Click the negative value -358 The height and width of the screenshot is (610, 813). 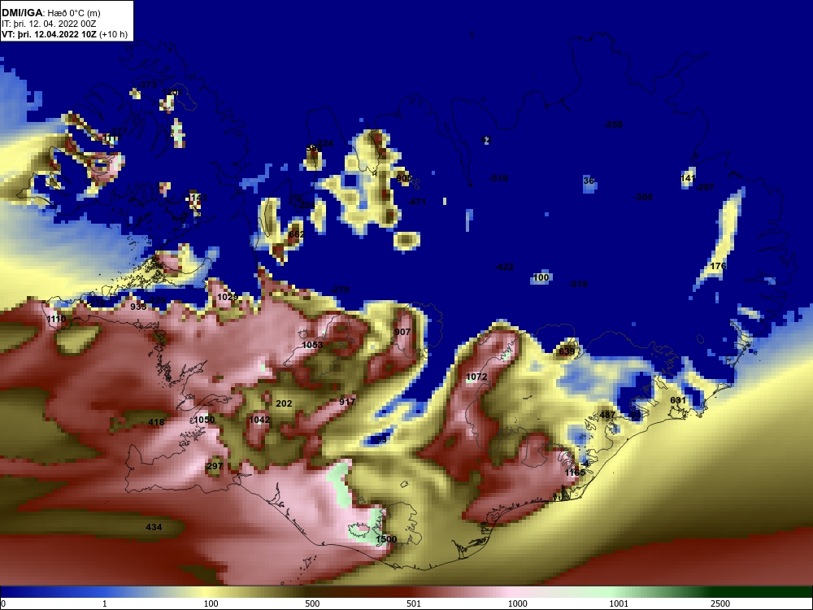613,124
